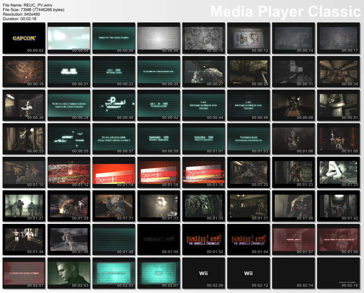Select the blurry zombies frame at 00:01:27

pyautogui.click(x=24, y=206)
